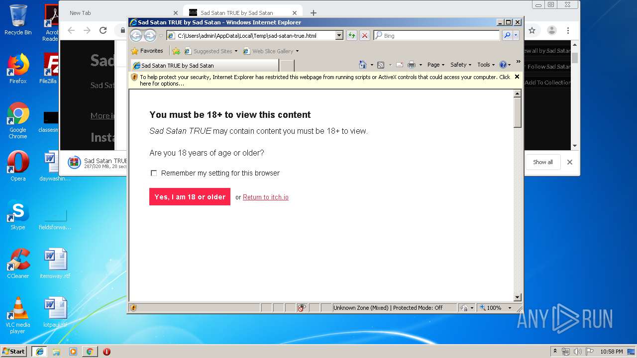Click the Print icon in IE
This screenshot has height=358, width=637.
tap(412, 65)
